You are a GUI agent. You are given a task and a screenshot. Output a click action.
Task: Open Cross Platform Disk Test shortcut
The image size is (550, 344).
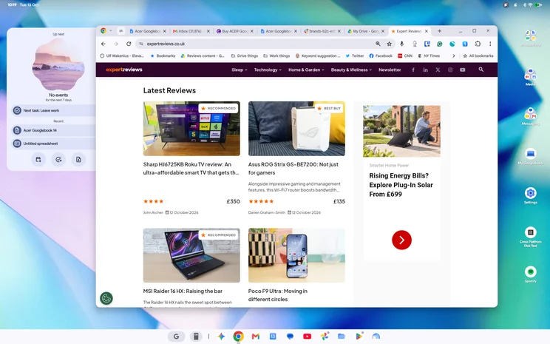[x=530, y=237]
